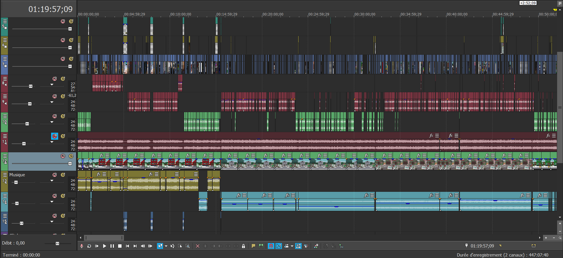This screenshot has height=258, width=563.
Task: Open track 15 hamburger menu
Action: [5, 216]
